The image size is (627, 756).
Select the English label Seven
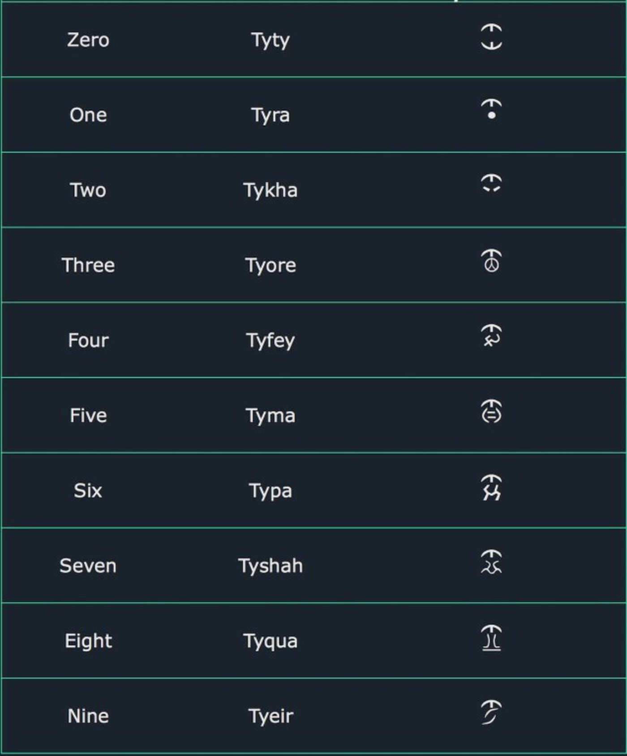pyautogui.click(x=88, y=566)
